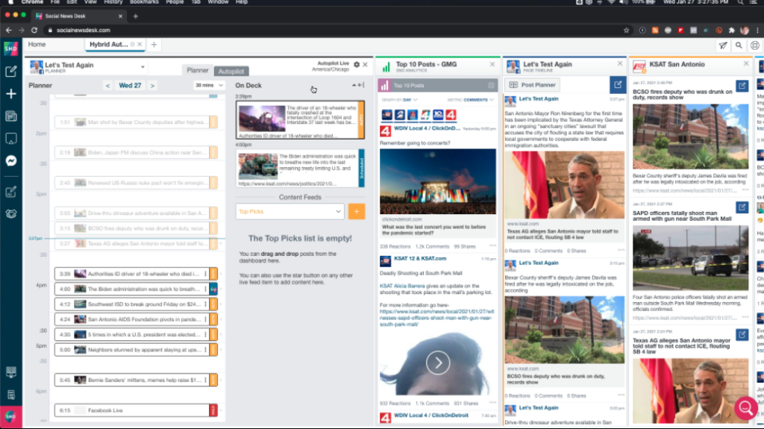Open the screen cast icon in sidebar

(10, 139)
